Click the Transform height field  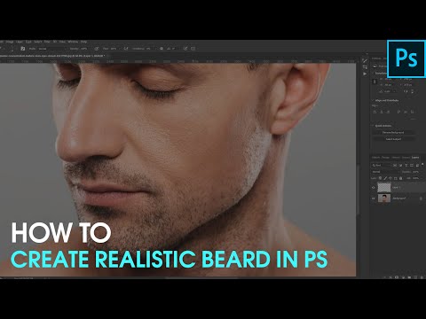[x=388, y=85]
